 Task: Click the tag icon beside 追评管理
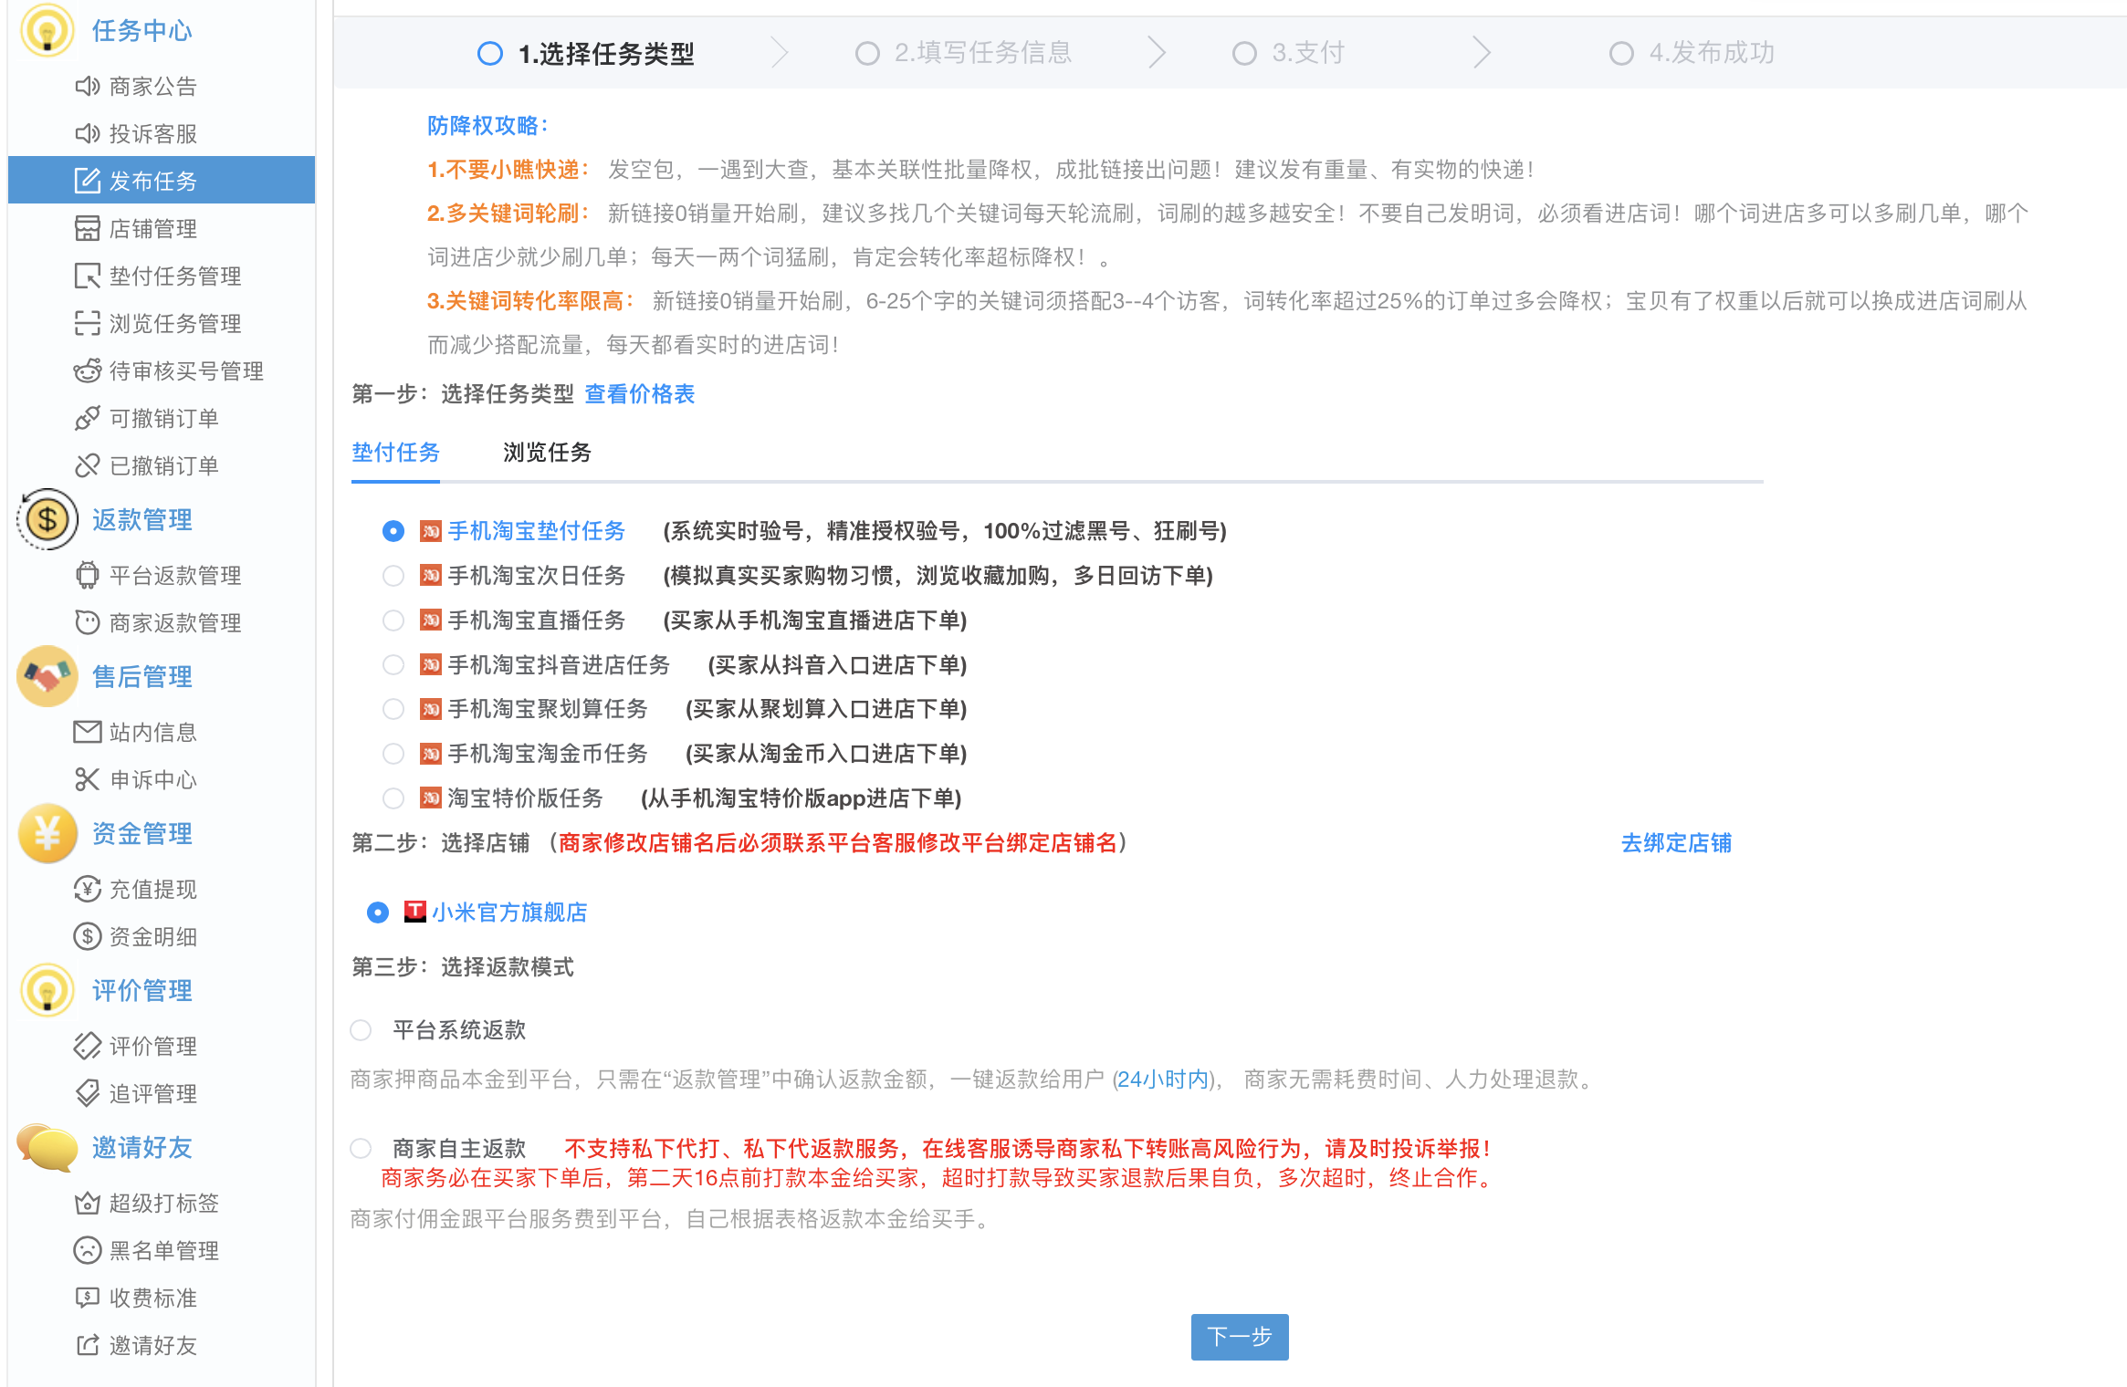(x=87, y=1093)
